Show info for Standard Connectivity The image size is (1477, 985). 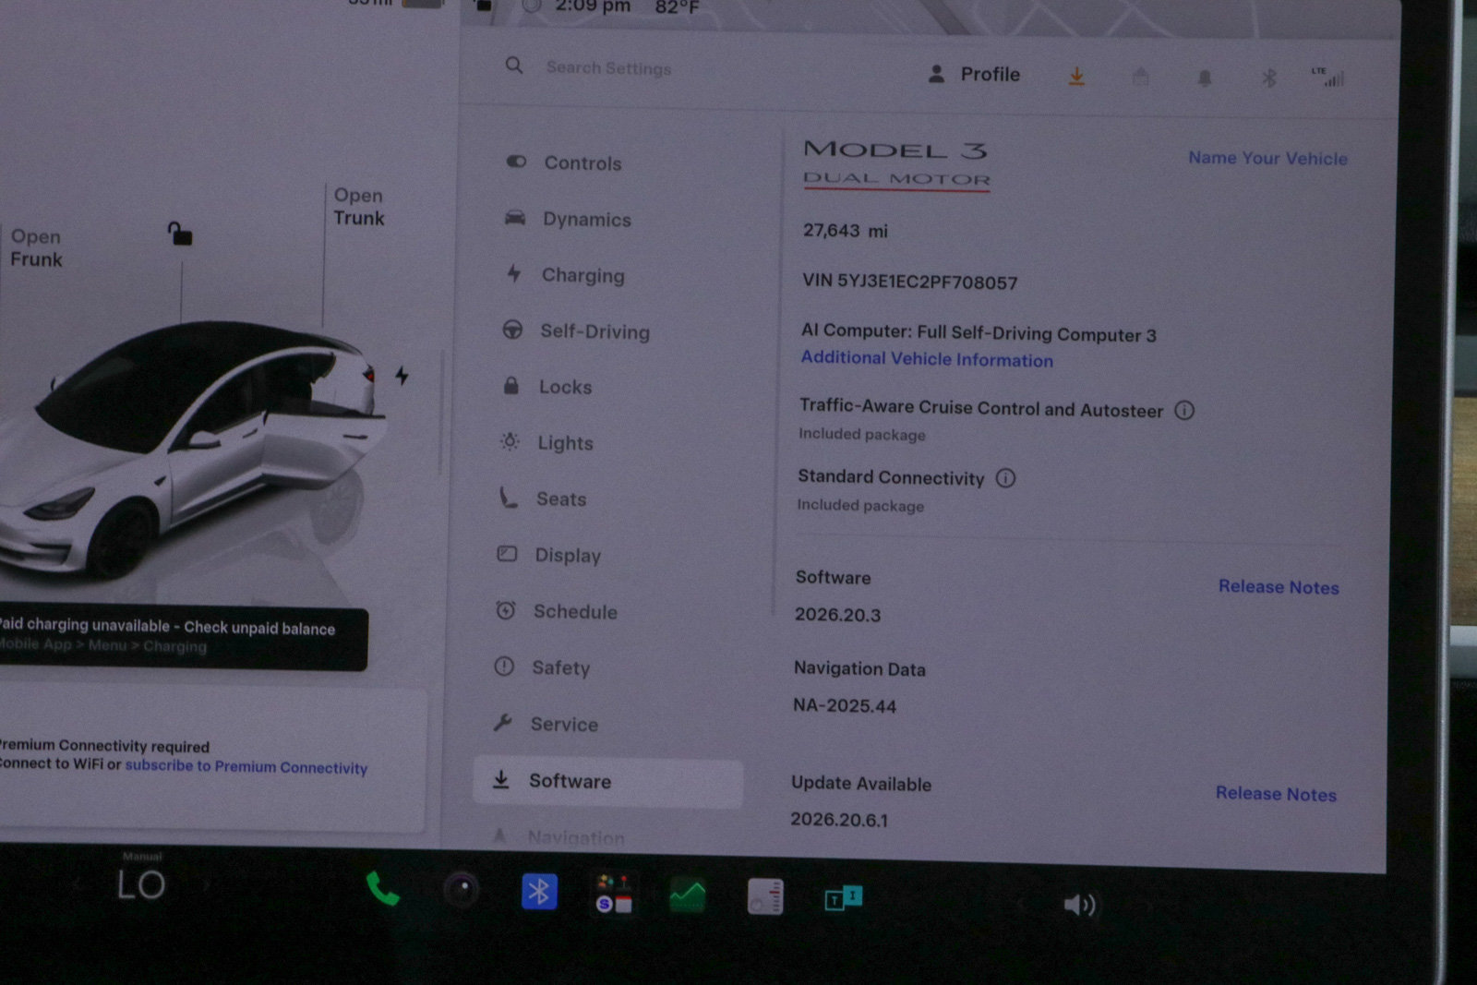coord(1005,478)
